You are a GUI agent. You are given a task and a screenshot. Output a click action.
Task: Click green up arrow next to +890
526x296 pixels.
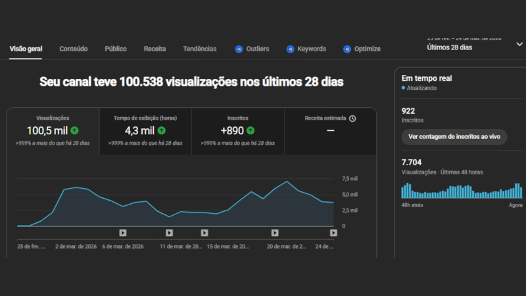click(x=251, y=130)
